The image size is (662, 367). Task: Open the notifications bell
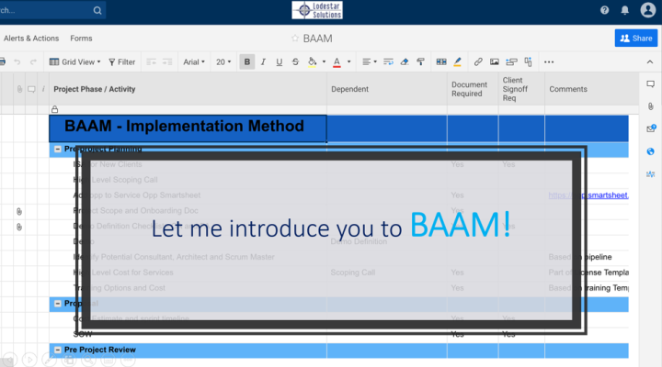[x=625, y=10]
